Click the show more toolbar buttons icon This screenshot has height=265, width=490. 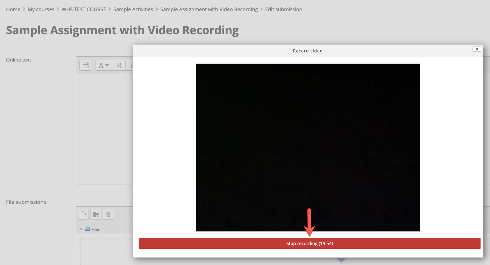click(86, 65)
